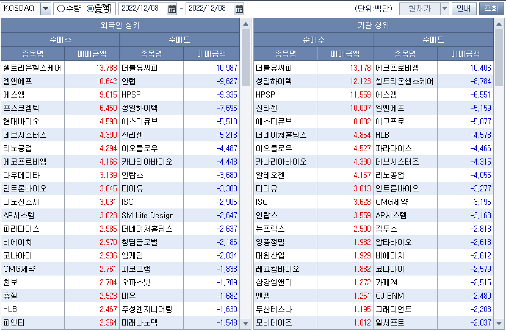Click the 기관 상위 header
Screen dimensions: 506x331
coord(374,25)
